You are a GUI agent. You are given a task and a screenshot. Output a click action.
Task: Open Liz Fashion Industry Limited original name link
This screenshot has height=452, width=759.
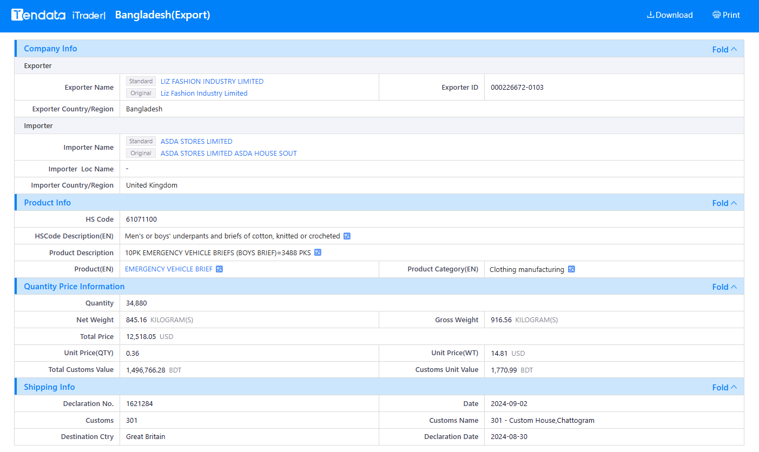[x=204, y=93]
